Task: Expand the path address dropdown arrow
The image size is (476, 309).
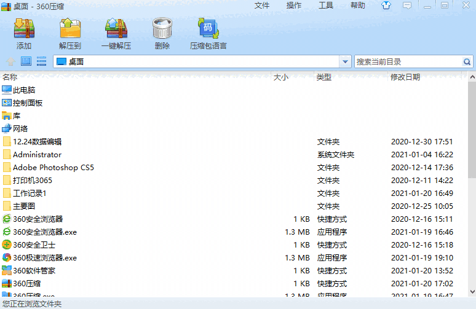Action: coord(345,62)
